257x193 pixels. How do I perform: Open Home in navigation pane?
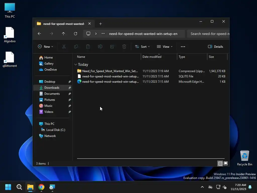(x=46, y=58)
